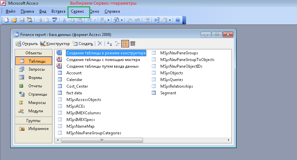
Task: Open Print Preview magnifier icon
Action: point(47,20)
